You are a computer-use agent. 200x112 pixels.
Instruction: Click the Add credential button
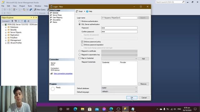pos(143,59)
